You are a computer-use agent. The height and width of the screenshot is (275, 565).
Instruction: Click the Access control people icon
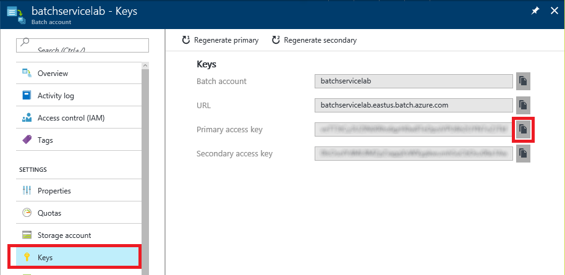point(27,118)
